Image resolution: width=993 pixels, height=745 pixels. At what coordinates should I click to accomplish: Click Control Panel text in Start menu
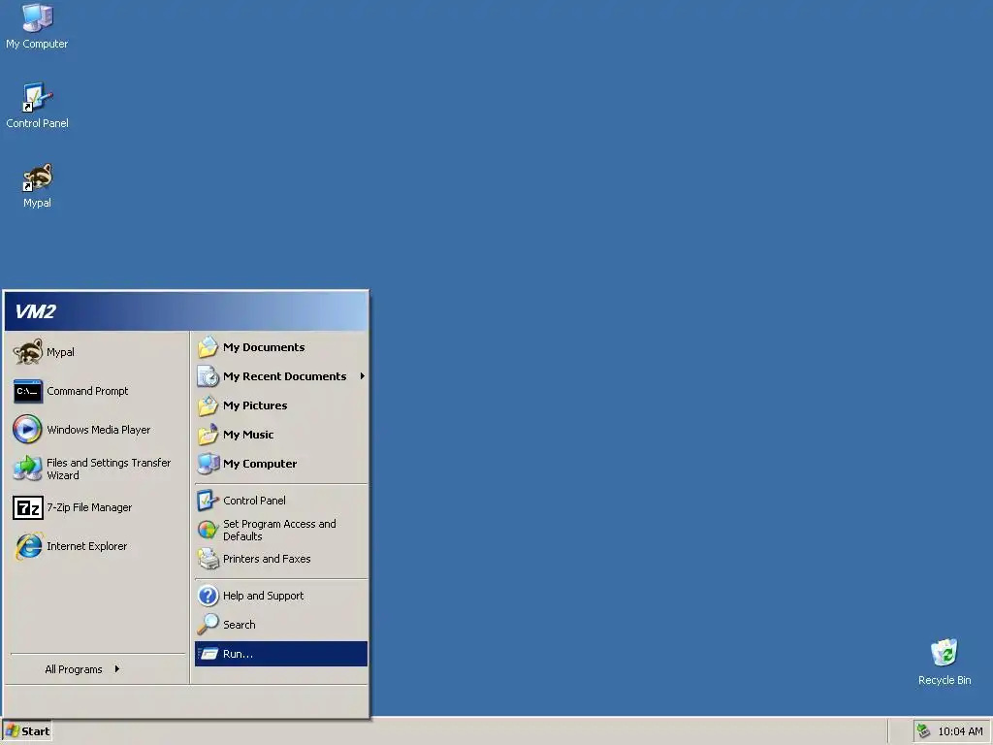(254, 501)
